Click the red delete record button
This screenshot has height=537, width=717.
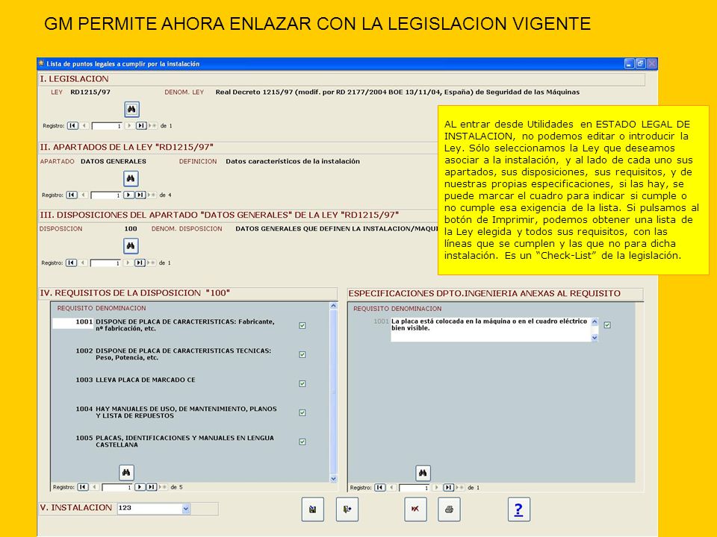click(x=416, y=509)
